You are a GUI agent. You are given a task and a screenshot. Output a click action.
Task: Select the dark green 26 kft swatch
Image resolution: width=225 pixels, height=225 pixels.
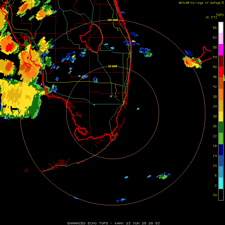click(x=221, y=127)
